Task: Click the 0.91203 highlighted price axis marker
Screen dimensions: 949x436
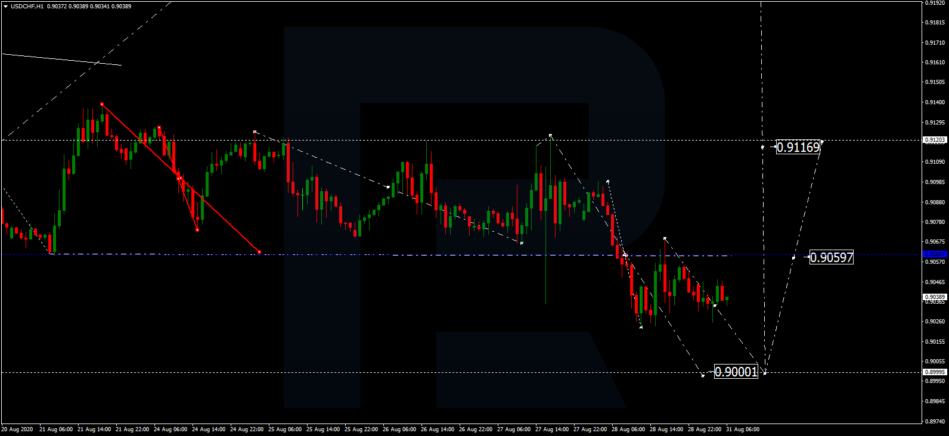Action: point(935,140)
